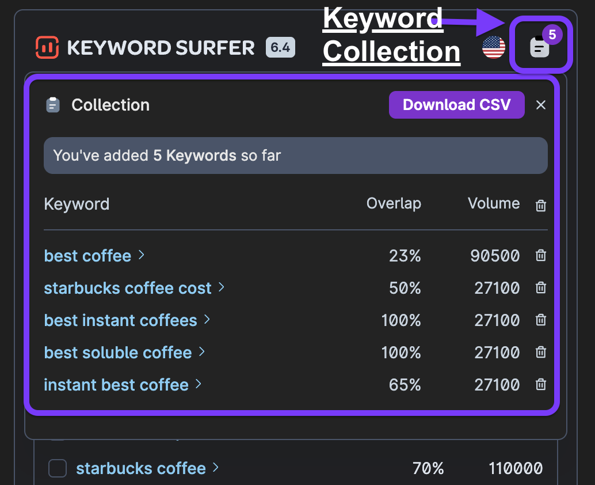
Task: Delete 'starbucks coffee cost' from collection
Action: point(541,288)
